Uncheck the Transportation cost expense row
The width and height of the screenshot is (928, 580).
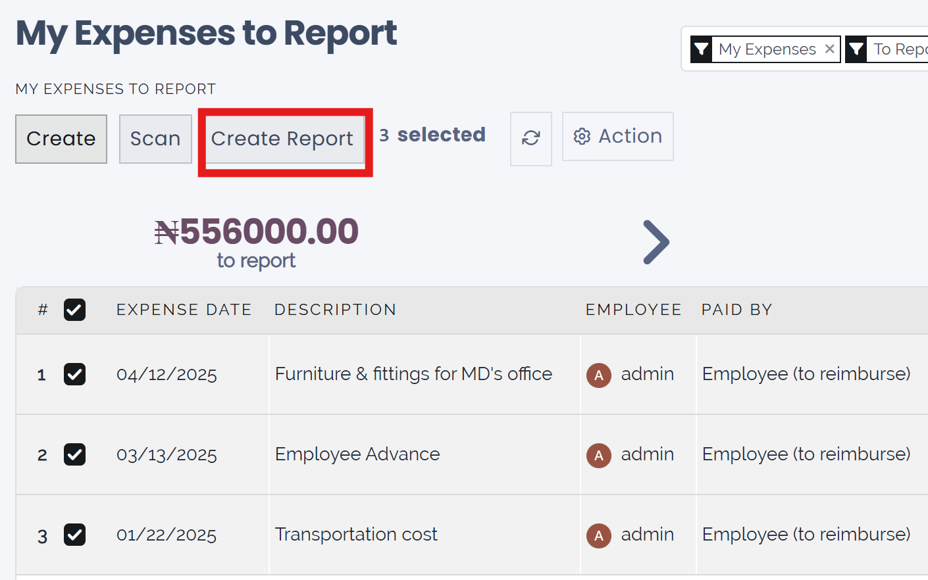tap(74, 535)
